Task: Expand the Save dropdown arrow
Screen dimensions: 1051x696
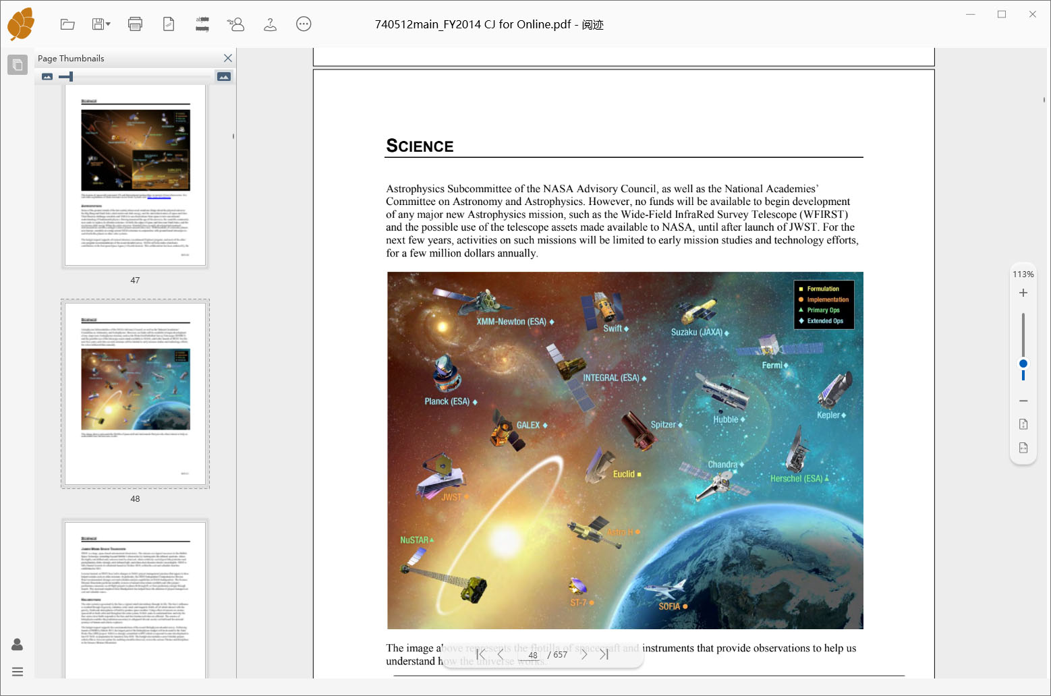Action: coord(108,24)
